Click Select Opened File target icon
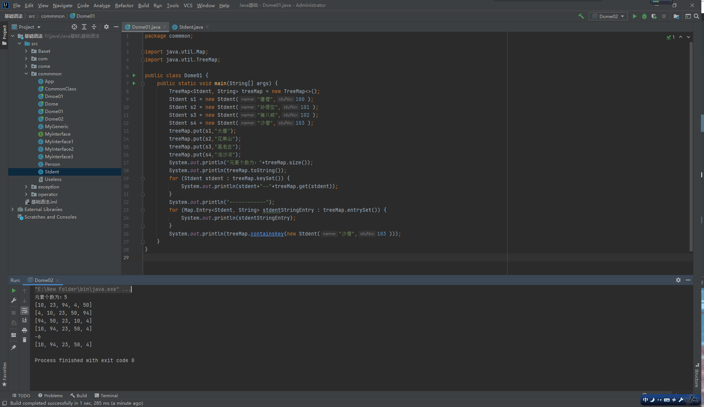Viewport: 704px width, 407px height. (x=74, y=27)
